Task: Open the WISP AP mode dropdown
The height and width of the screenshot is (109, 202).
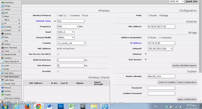Action: coord(176,1)
